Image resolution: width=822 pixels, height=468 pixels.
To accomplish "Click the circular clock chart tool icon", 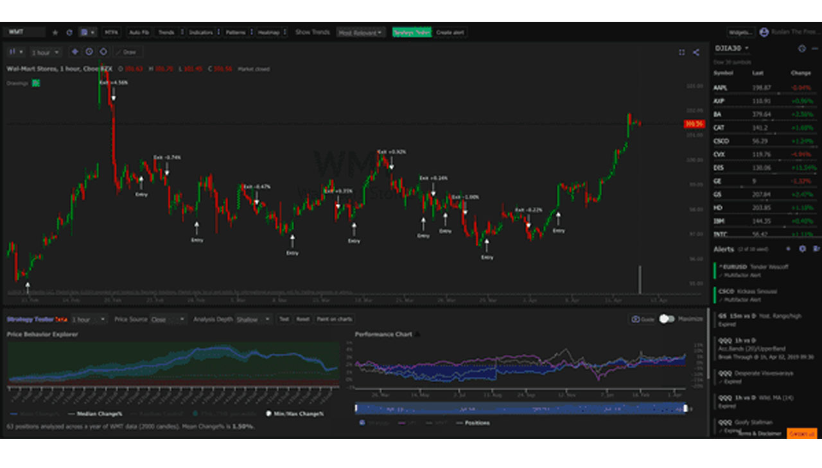I will (89, 52).
